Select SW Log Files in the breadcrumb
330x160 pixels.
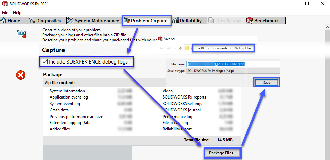pyautogui.click(x=242, y=48)
